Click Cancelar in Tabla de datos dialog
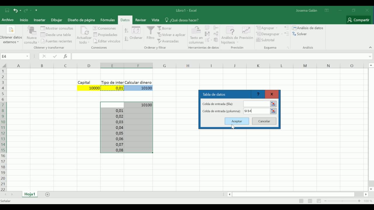This screenshot has height=210, width=374. [264, 121]
